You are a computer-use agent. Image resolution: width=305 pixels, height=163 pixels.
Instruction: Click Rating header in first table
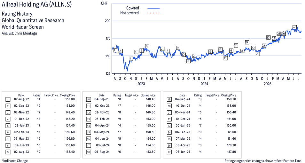pyautogui.click(x=36, y=95)
